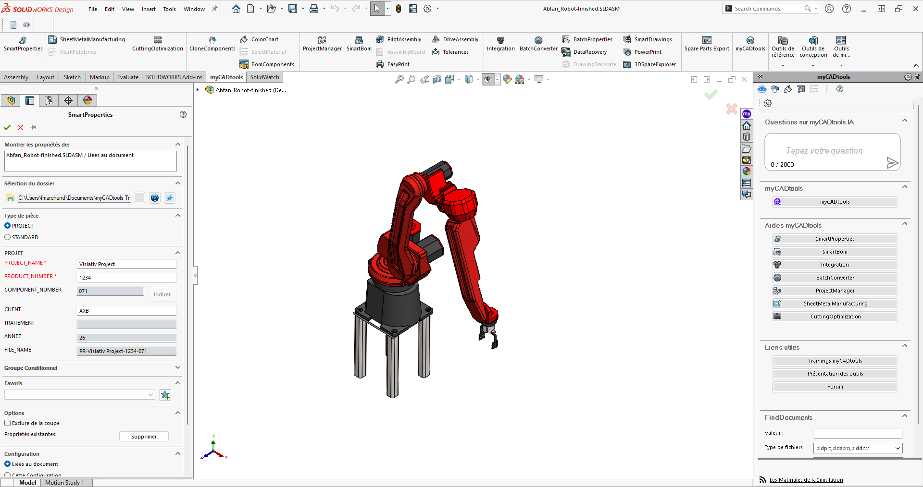Switch to the Evaluate tab
The image size is (923, 487).
click(127, 77)
